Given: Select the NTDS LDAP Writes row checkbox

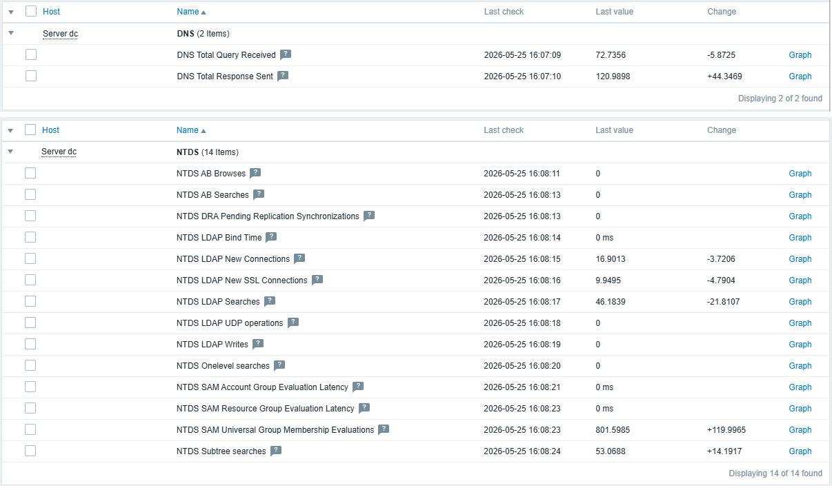Looking at the screenshot, I should 30,344.
